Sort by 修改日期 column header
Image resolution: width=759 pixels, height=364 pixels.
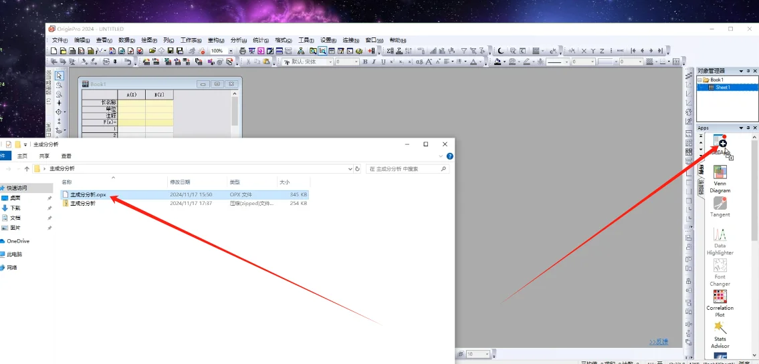(180, 182)
